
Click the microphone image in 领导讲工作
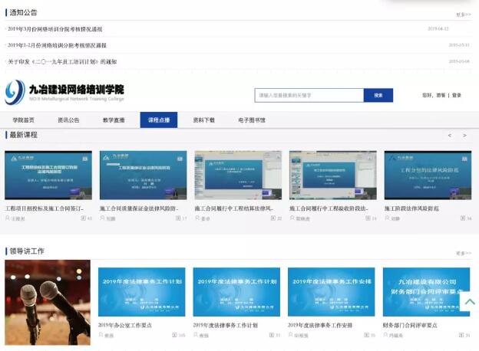[48, 302]
